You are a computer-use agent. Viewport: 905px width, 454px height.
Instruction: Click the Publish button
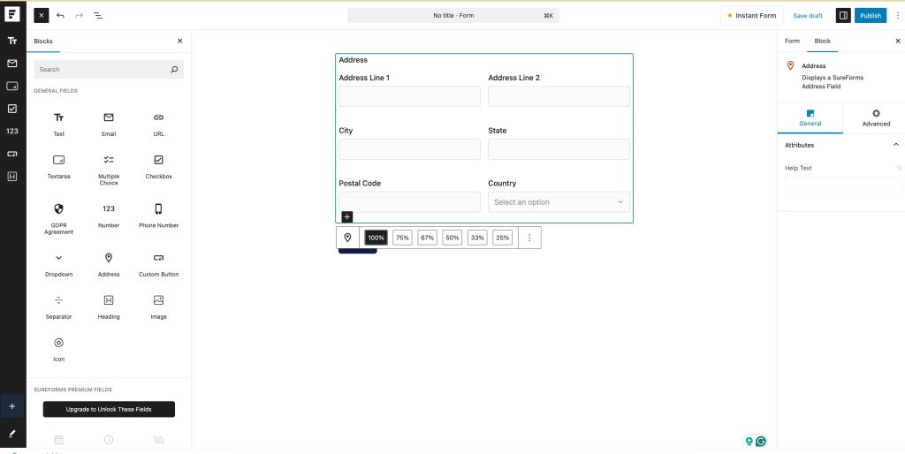tap(871, 16)
